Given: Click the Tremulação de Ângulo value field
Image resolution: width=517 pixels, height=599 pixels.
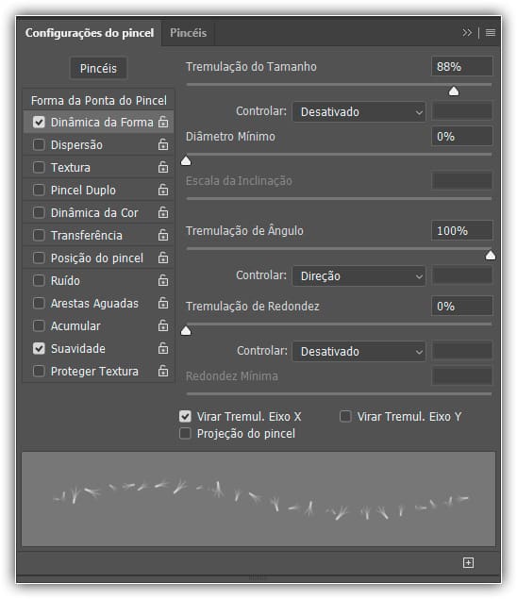Looking at the screenshot, I should [x=462, y=231].
